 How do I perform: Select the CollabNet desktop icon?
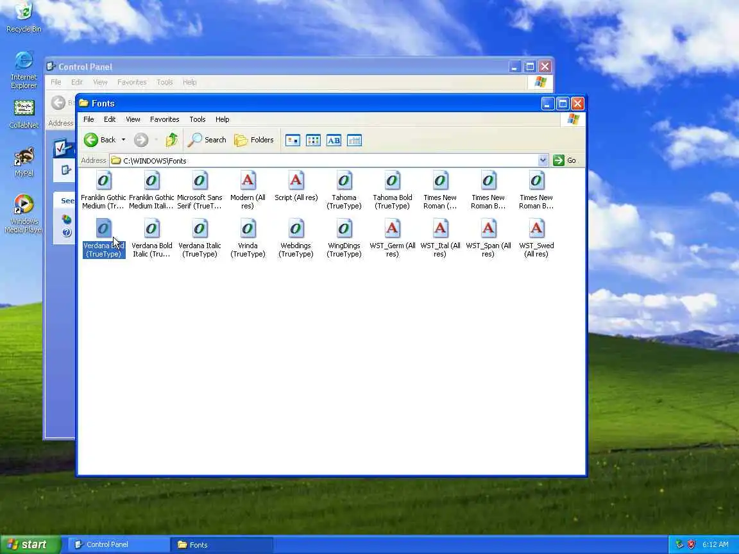(24, 114)
